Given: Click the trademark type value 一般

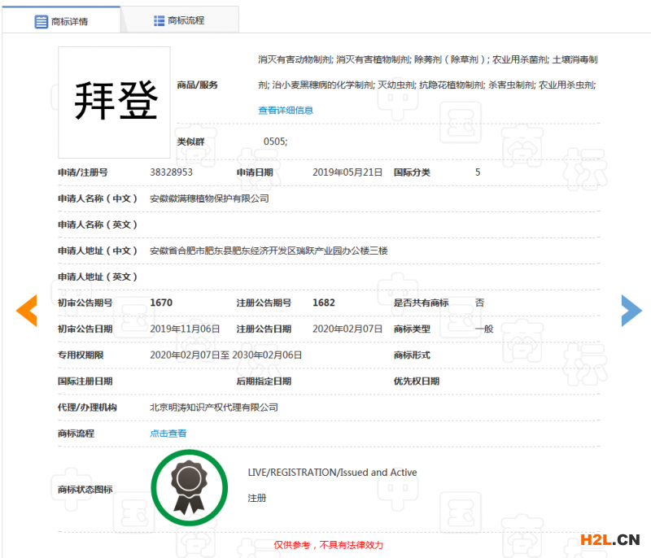Looking at the screenshot, I should tap(484, 329).
